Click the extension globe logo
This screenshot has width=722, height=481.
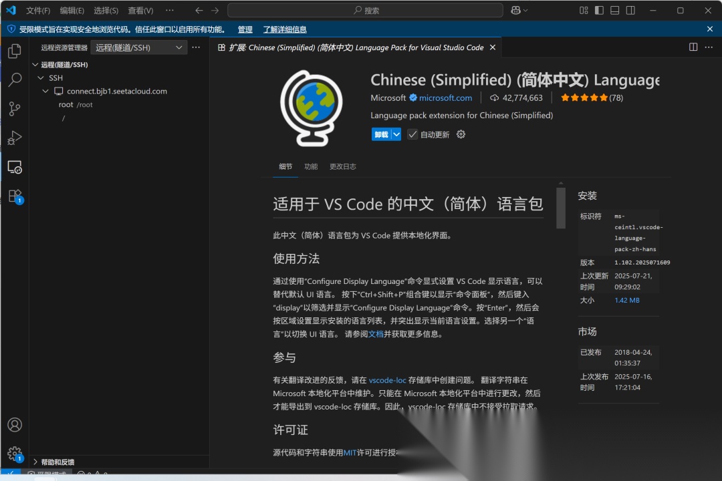(312, 108)
